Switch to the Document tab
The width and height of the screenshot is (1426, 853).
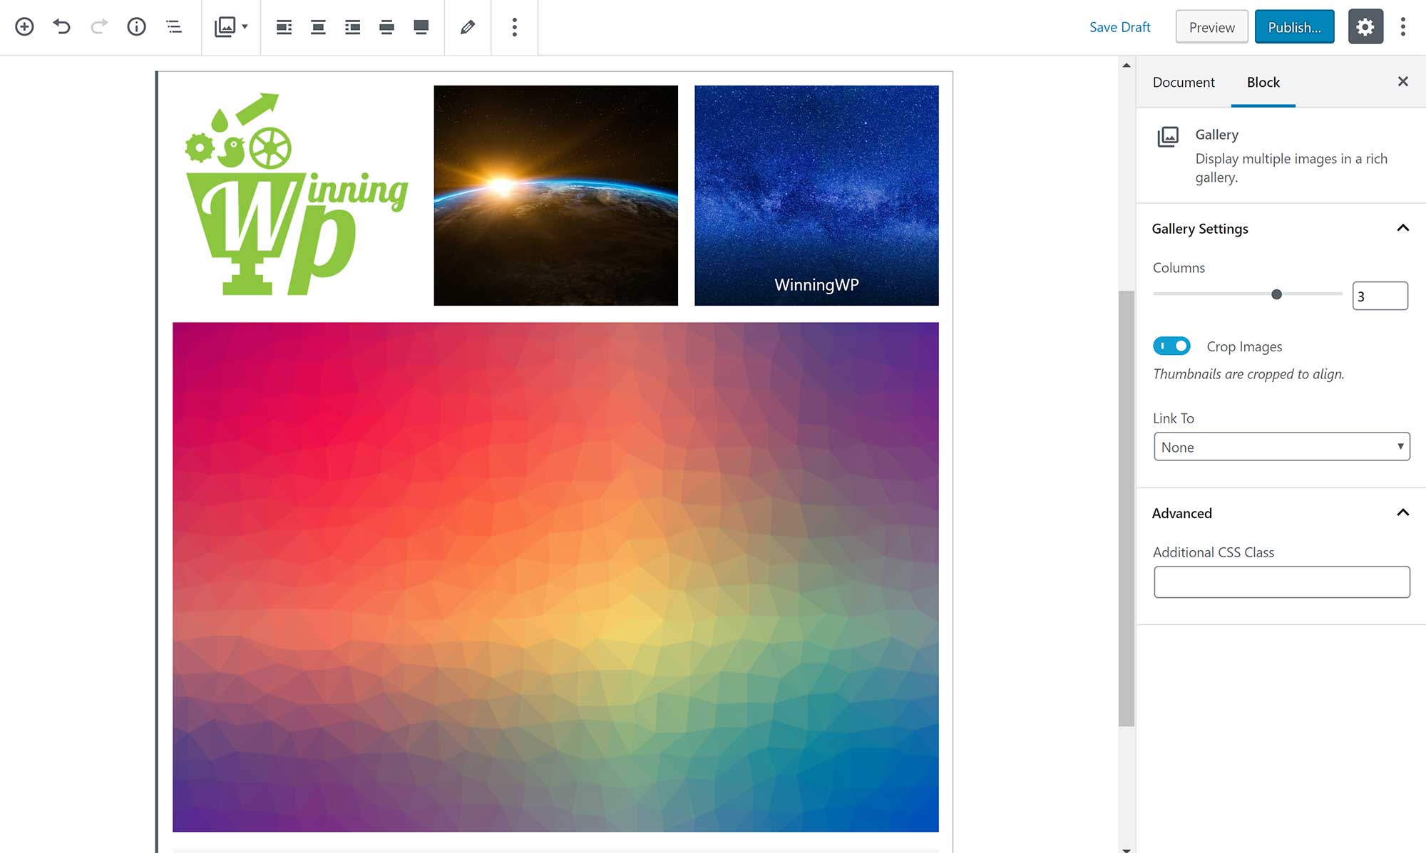1184,82
